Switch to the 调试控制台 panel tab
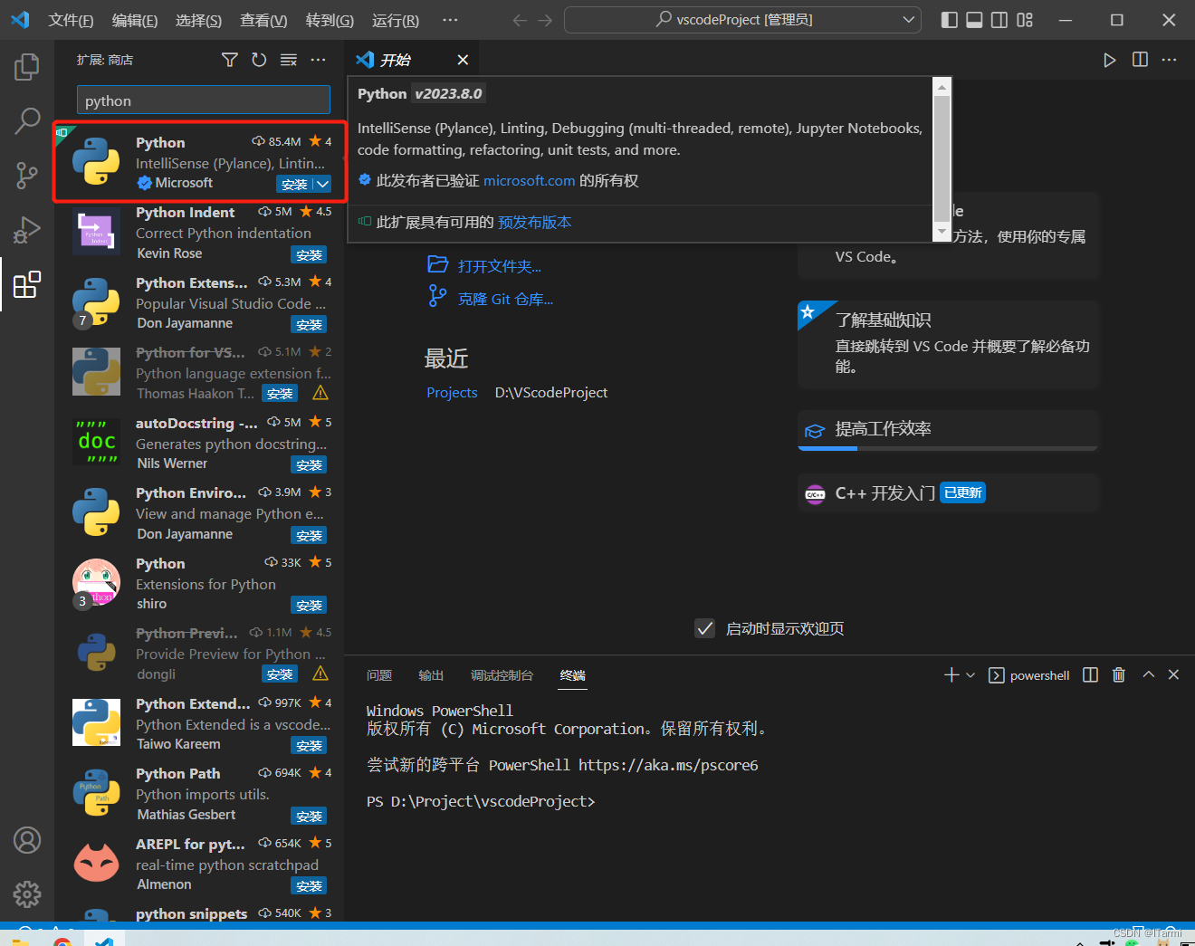This screenshot has height=946, width=1195. coord(502,675)
